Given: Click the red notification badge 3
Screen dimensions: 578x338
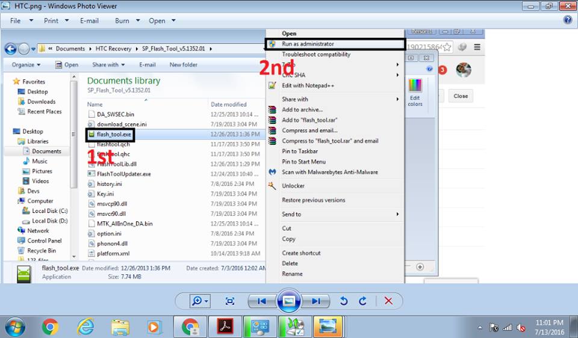Looking at the screenshot, I should tap(443, 70).
